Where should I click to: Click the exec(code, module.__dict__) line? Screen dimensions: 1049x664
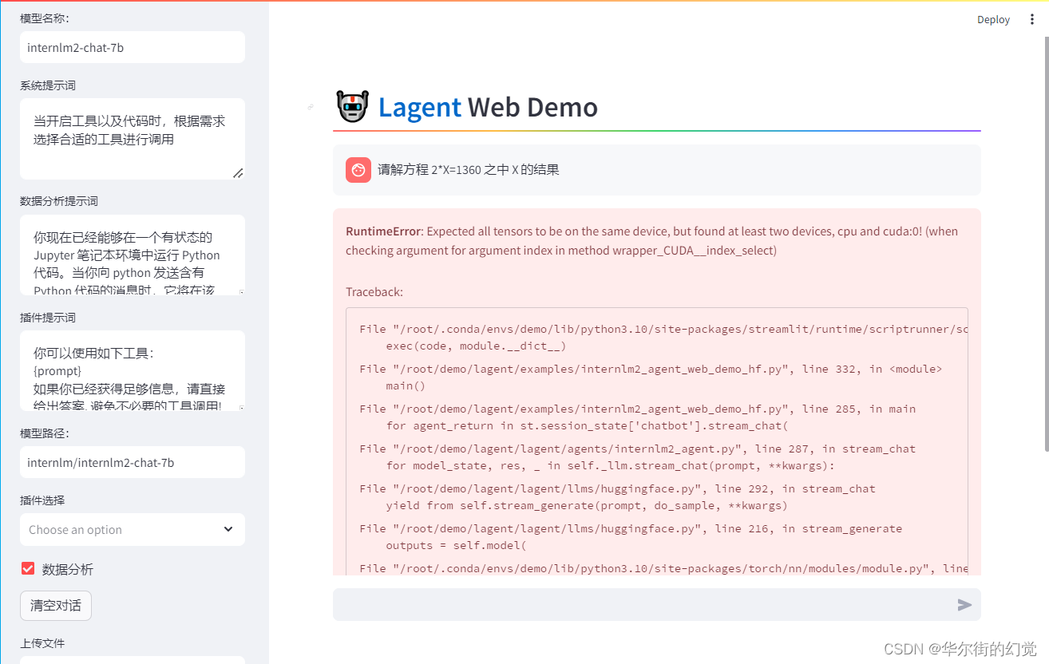click(476, 346)
